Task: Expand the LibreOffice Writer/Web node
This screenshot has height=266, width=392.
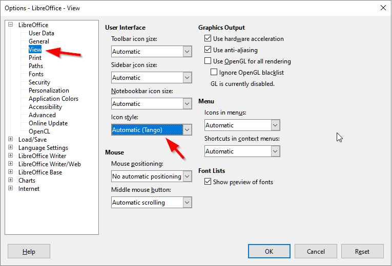Action: coord(10,164)
